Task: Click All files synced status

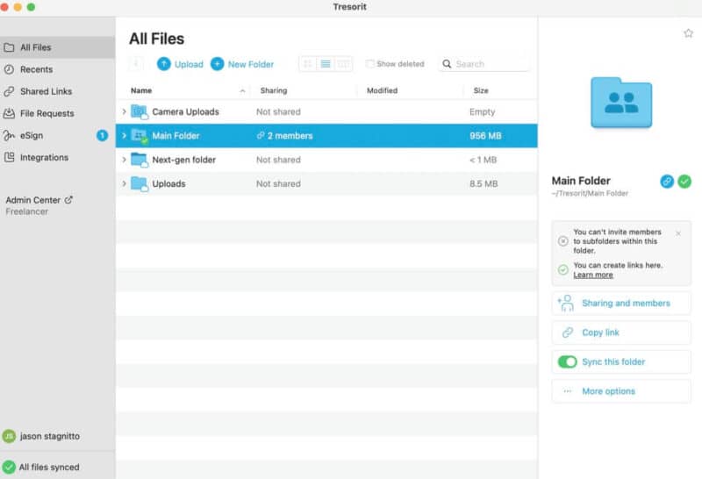Action: tap(40, 467)
